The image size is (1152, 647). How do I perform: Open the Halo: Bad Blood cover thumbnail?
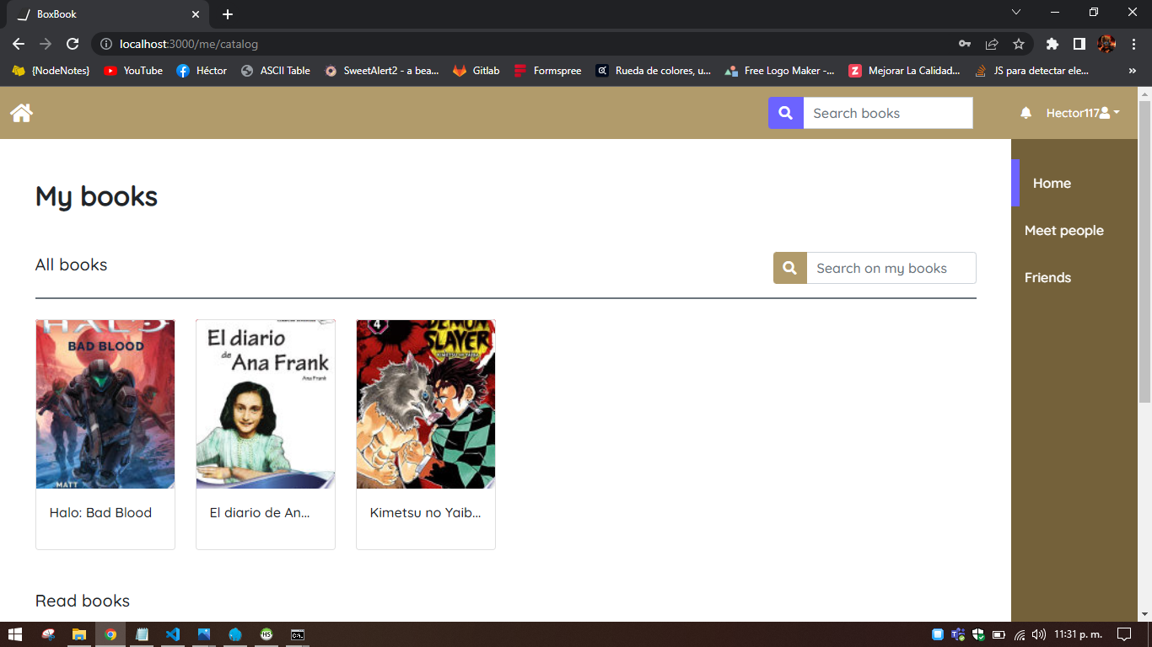click(x=105, y=404)
